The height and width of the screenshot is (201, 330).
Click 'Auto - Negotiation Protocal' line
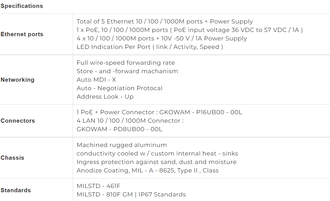click(119, 88)
